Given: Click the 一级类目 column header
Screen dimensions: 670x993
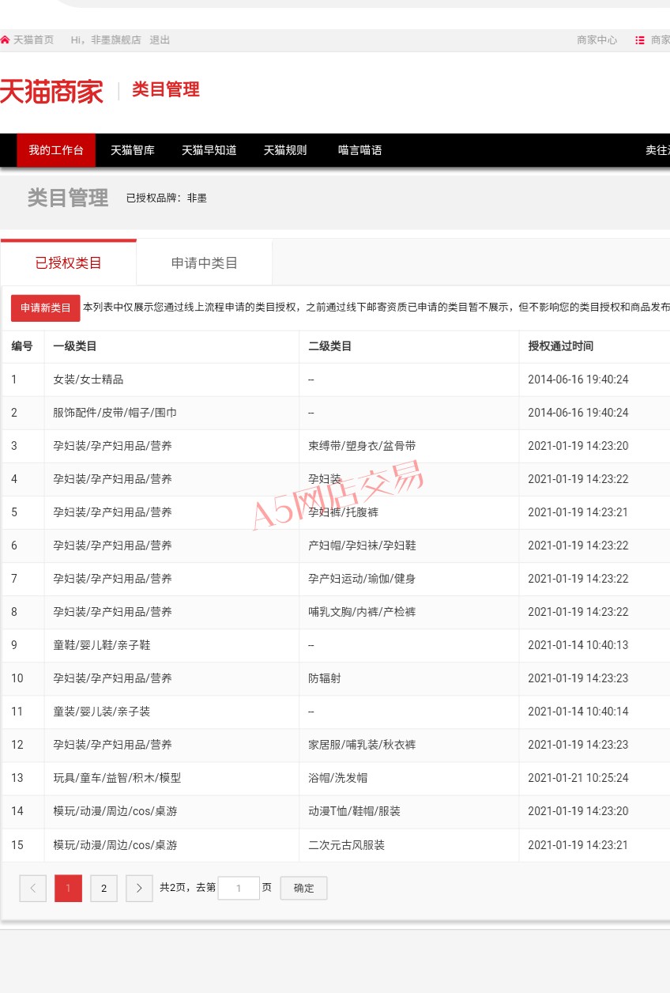Looking at the screenshot, I should pos(75,346).
